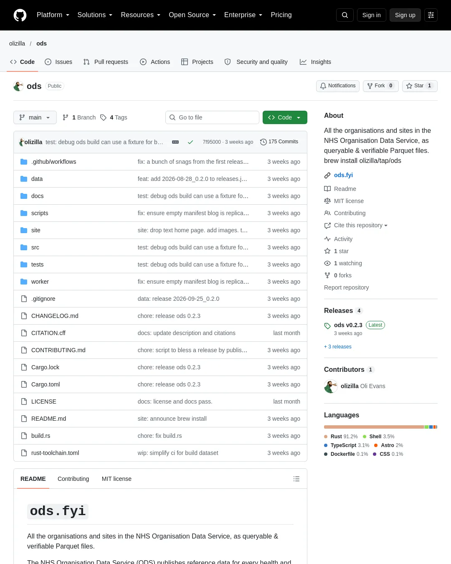Click the Shell green language dot
The height and width of the screenshot is (564, 451).
click(x=365, y=437)
